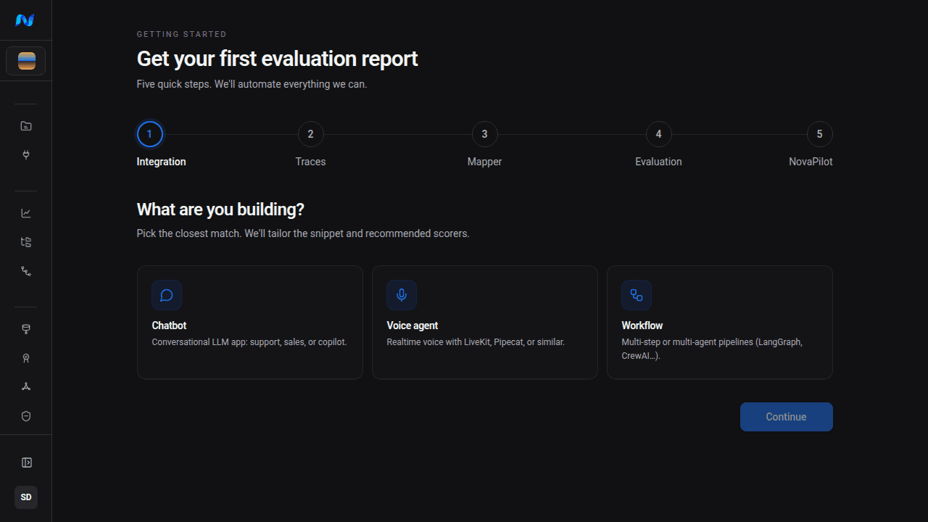Select step 4 Evaluation circle

coord(658,134)
